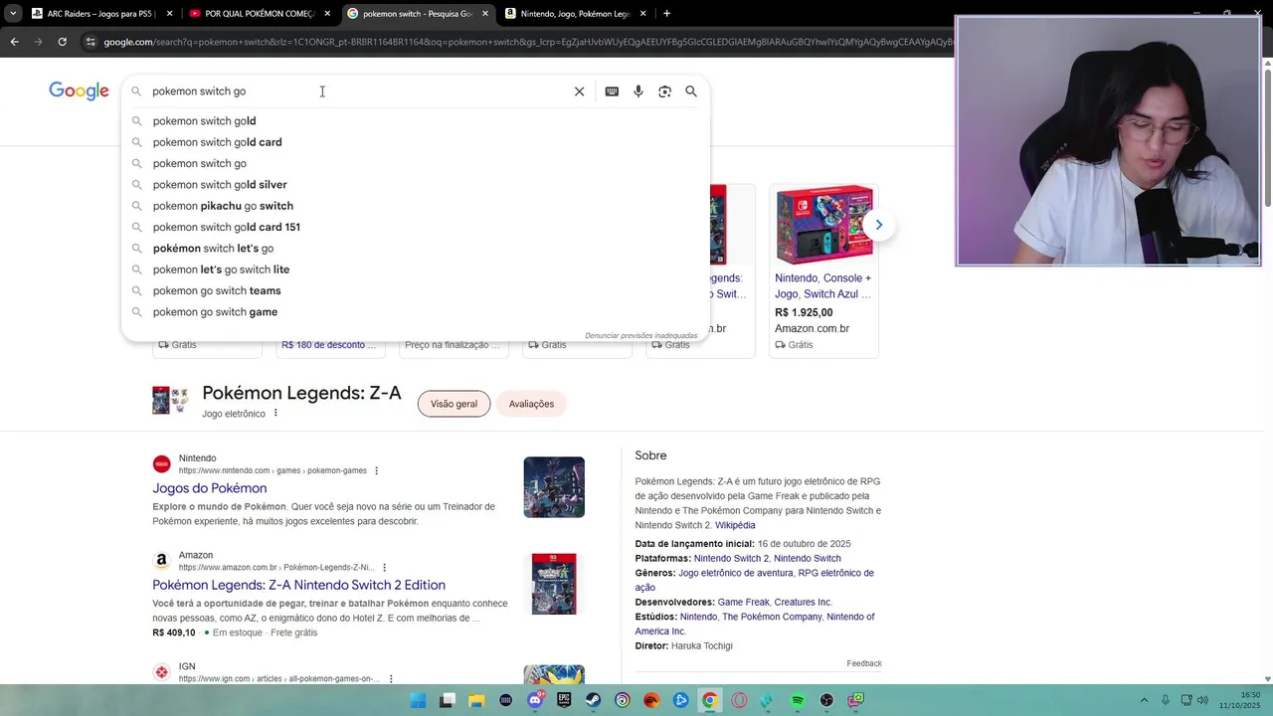Open Opera GX from taskbar

coord(739,700)
